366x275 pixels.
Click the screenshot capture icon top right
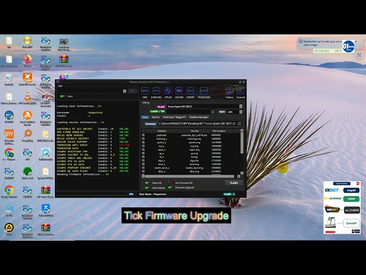pos(359,55)
